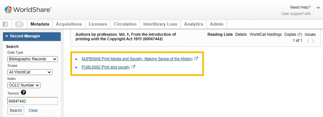Go to the next record arrow

(x=313, y=41)
